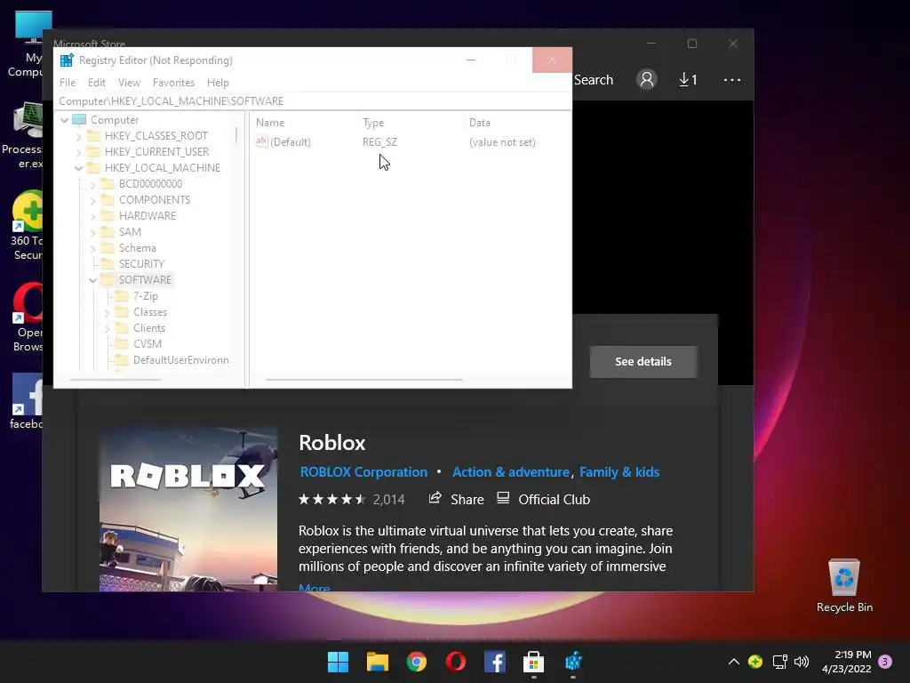Collapse the SOFTWARE key
910x683 pixels.
[92, 280]
